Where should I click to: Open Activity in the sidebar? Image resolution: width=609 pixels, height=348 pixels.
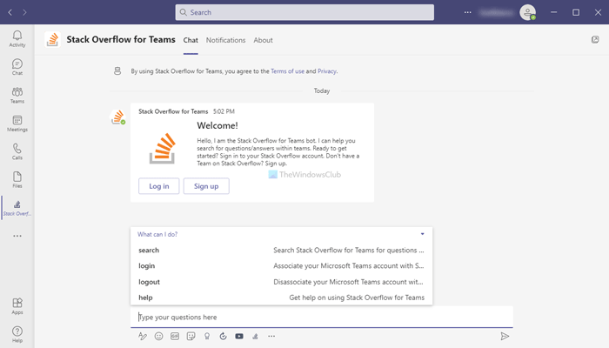coord(17,39)
